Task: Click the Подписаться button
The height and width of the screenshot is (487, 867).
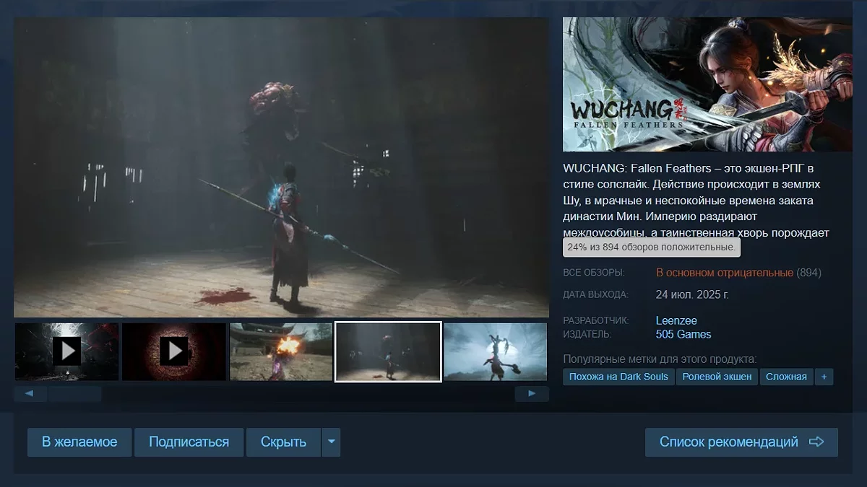Action: (x=189, y=442)
